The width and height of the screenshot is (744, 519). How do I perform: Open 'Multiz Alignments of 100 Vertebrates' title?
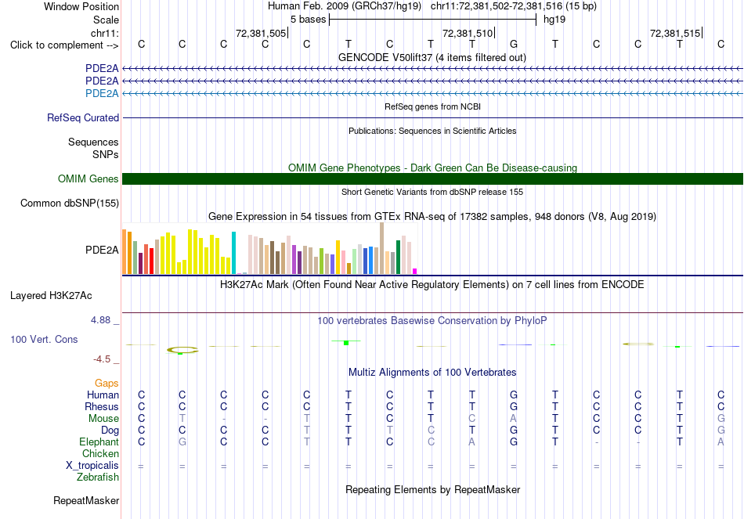pos(432,373)
